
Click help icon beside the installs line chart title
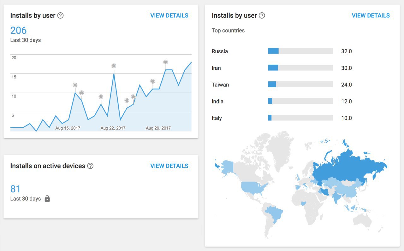60,15
